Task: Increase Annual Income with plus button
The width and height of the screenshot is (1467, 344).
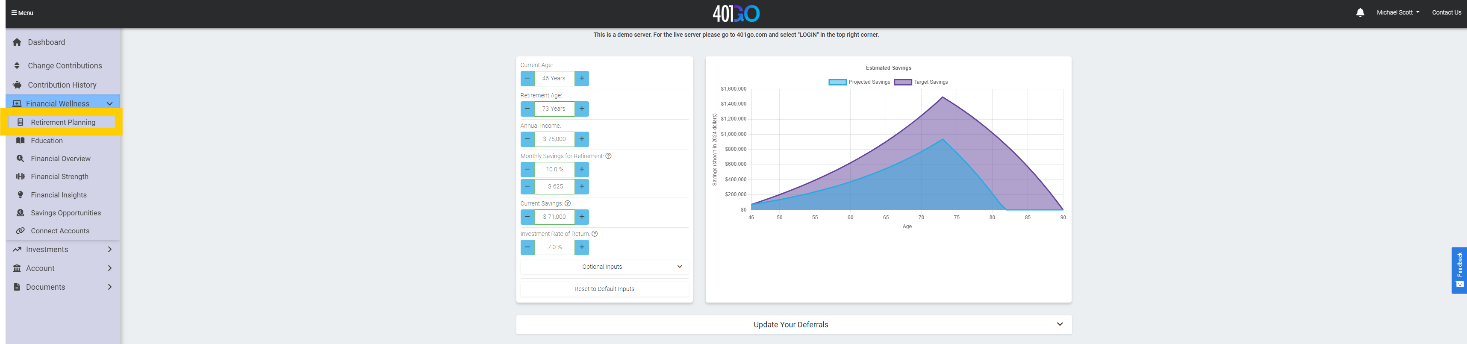Action: (x=581, y=139)
